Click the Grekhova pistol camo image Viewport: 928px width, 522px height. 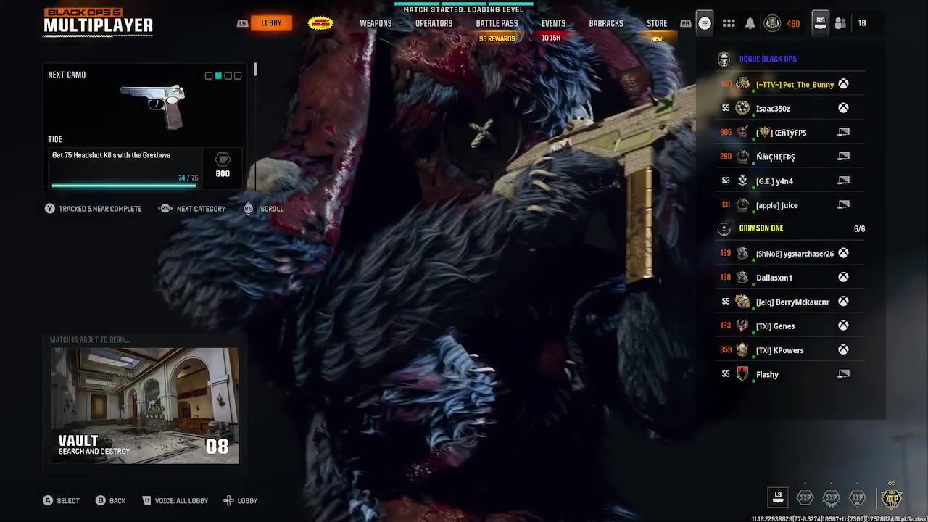[153, 106]
